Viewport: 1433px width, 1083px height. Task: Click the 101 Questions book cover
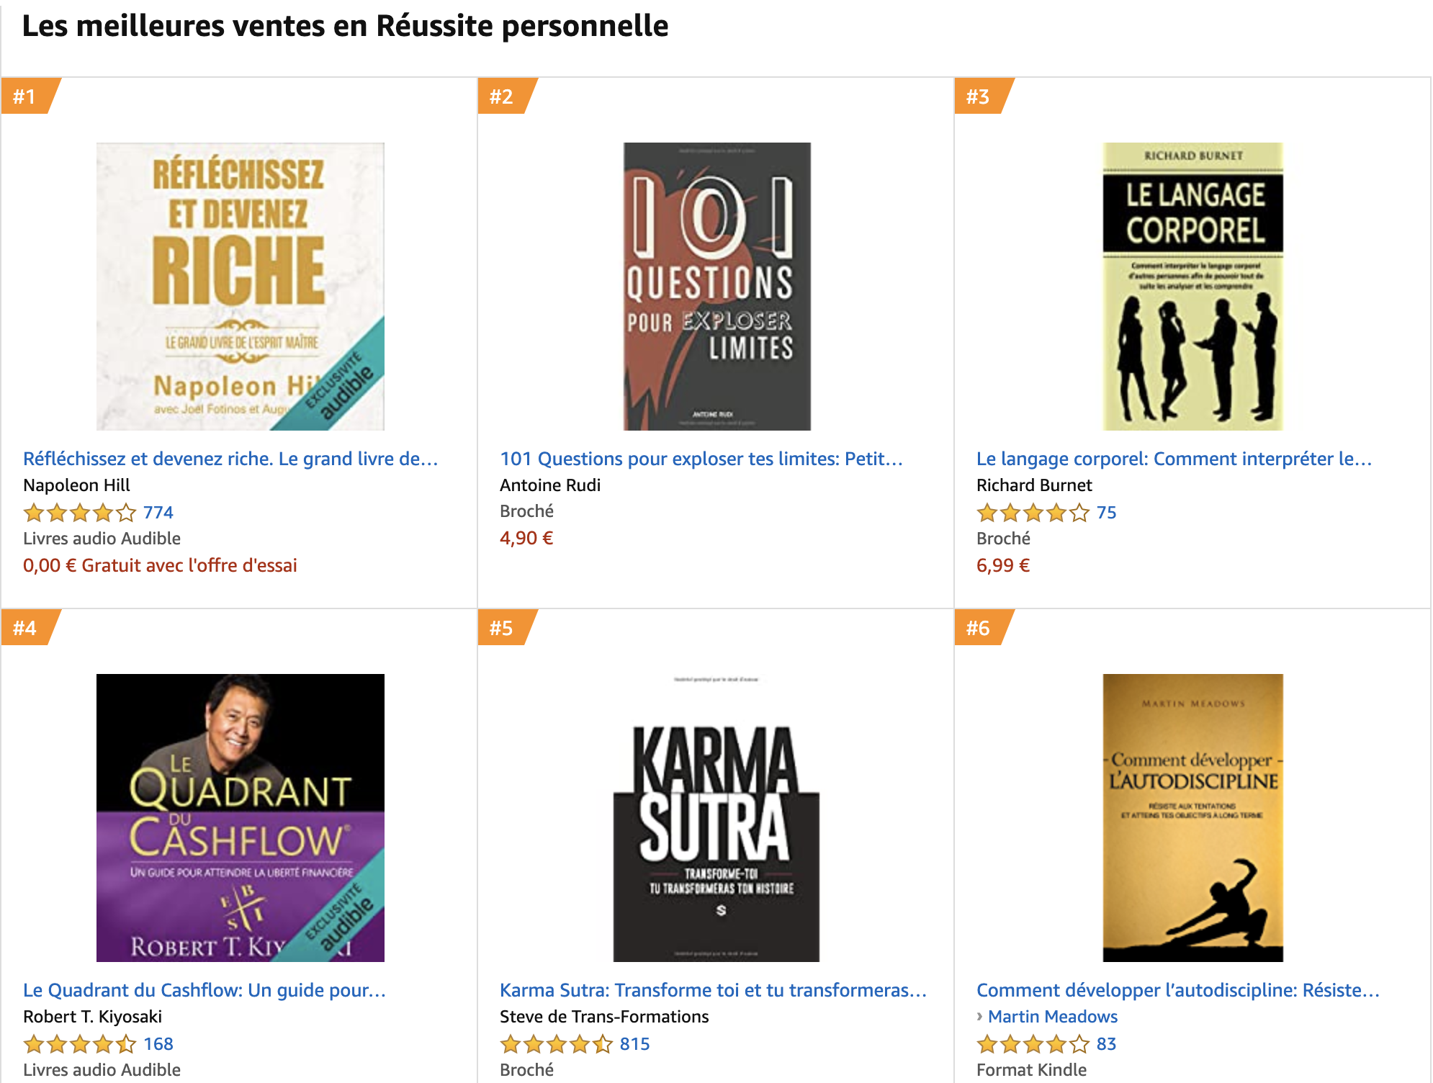click(x=716, y=286)
